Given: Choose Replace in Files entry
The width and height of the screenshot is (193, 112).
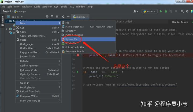Looking at the screenshot, I should (x=38, y=52).
